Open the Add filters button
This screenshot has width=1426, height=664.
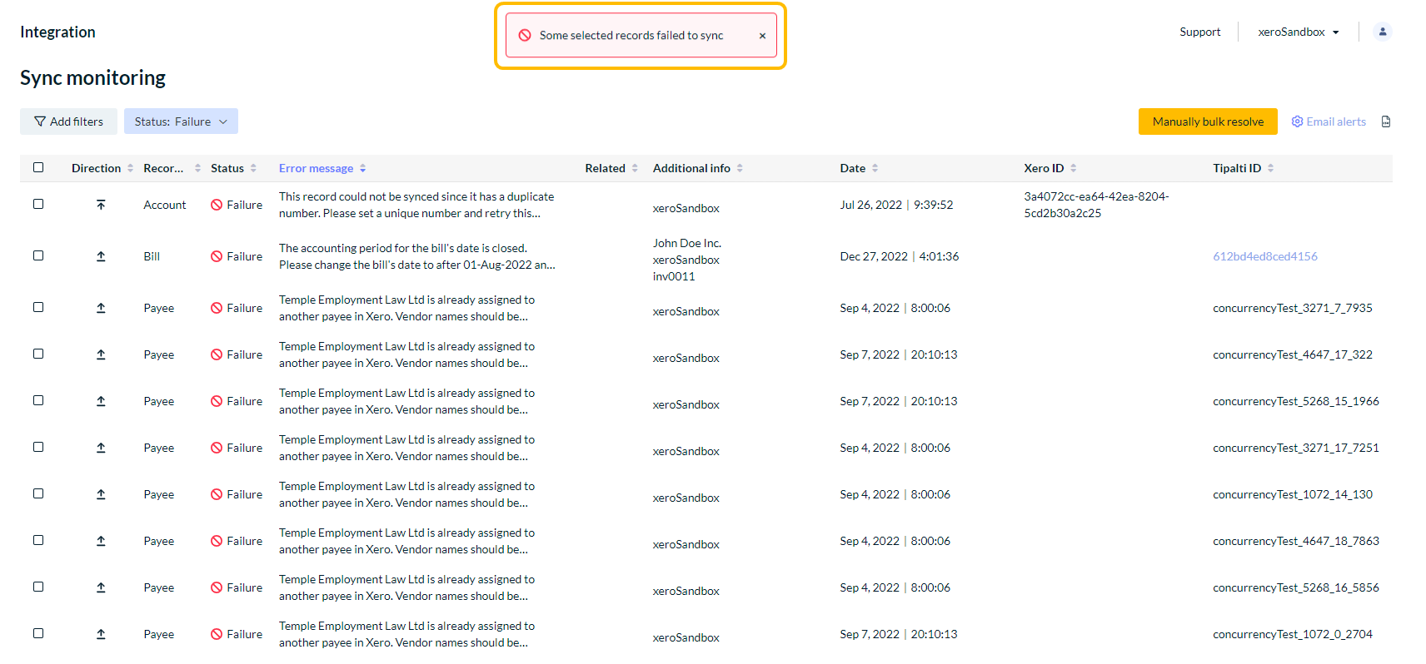point(68,121)
